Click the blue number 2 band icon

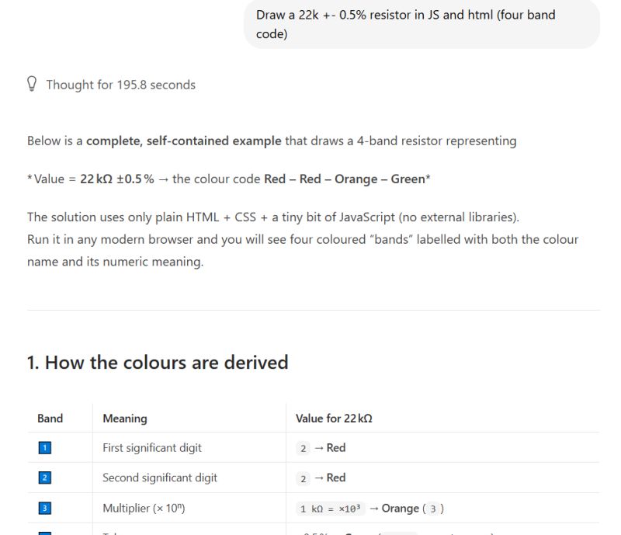(45, 478)
